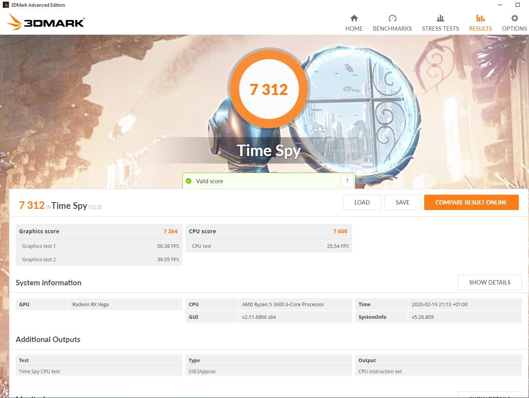Click the green valid score checkmark
This screenshot has height=398, width=529.
point(189,181)
